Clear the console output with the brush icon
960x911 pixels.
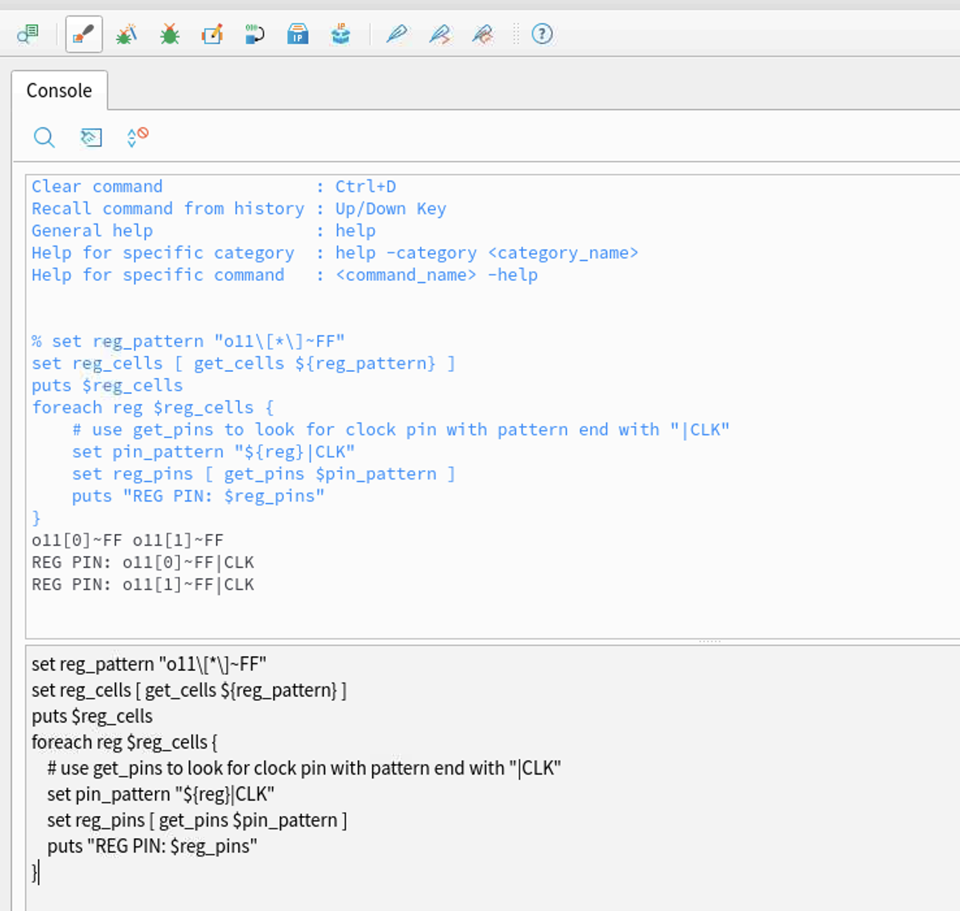pyautogui.click(x=91, y=137)
